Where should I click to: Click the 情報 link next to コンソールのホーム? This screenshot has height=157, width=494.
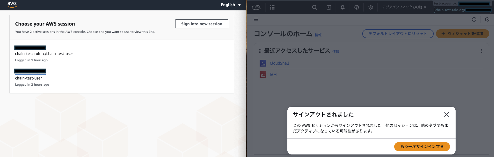pos(318,35)
